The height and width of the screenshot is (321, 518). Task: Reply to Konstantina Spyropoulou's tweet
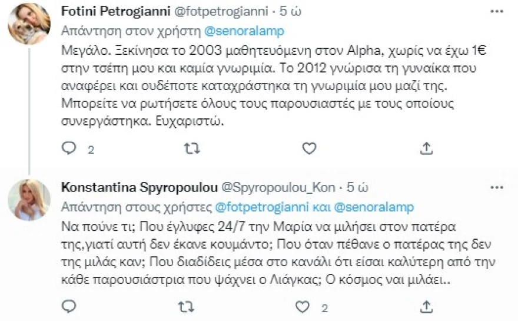point(69,306)
